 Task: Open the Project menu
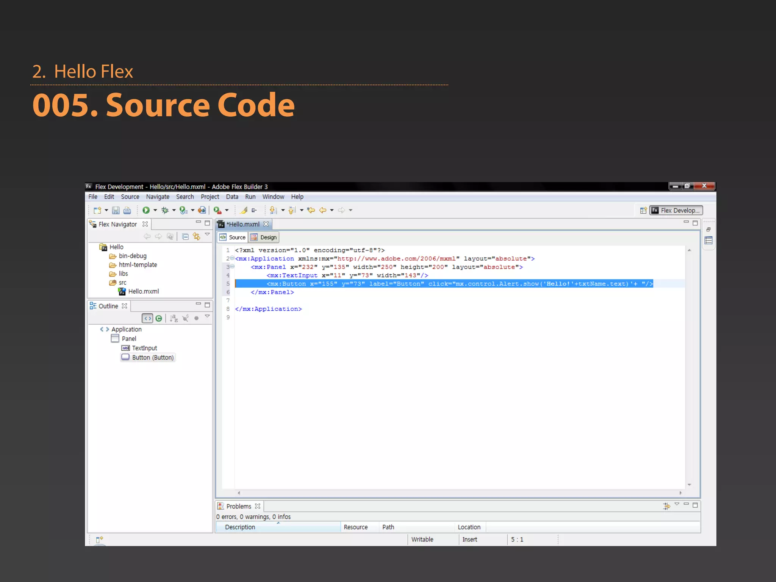tap(210, 197)
